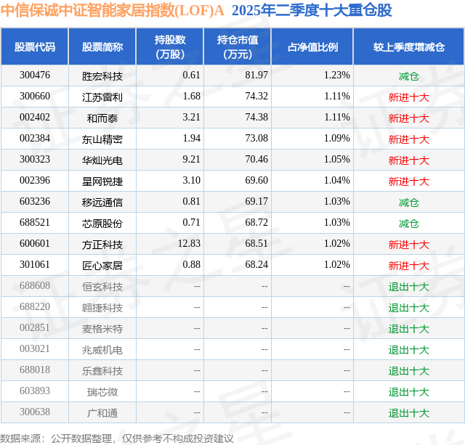
Task: Click 退出十大 in the 恒玄科技 row
Action: [x=409, y=287]
